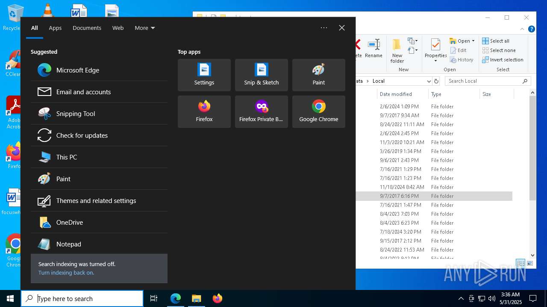Open Themes and related settings
The height and width of the screenshot is (307, 547).
pos(99,200)
